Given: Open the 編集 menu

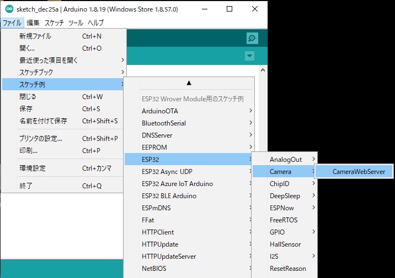Looking at the screenshot, I should [x=33, y=23].
